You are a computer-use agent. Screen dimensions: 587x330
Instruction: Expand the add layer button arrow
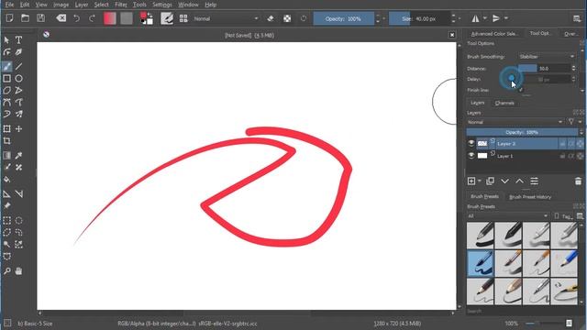(480, 181)
